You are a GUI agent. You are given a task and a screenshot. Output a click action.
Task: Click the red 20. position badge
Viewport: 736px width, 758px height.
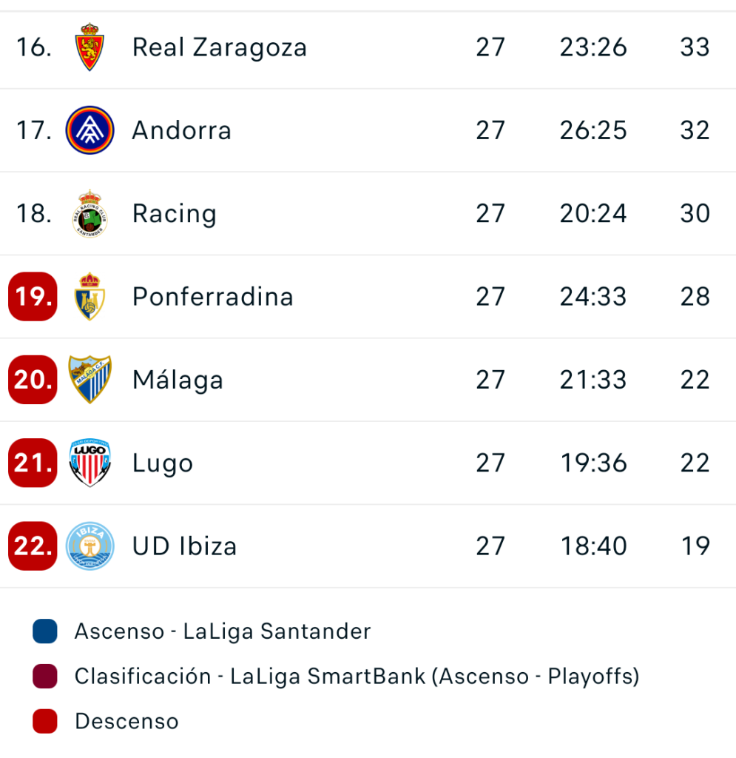pyautogui.click(x=33, y=380)
